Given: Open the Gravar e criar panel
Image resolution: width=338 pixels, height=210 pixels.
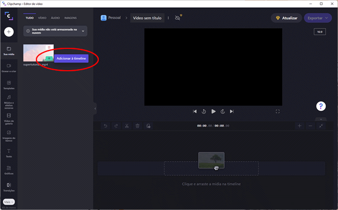Looking at the screenshot, I should [9, 68].
